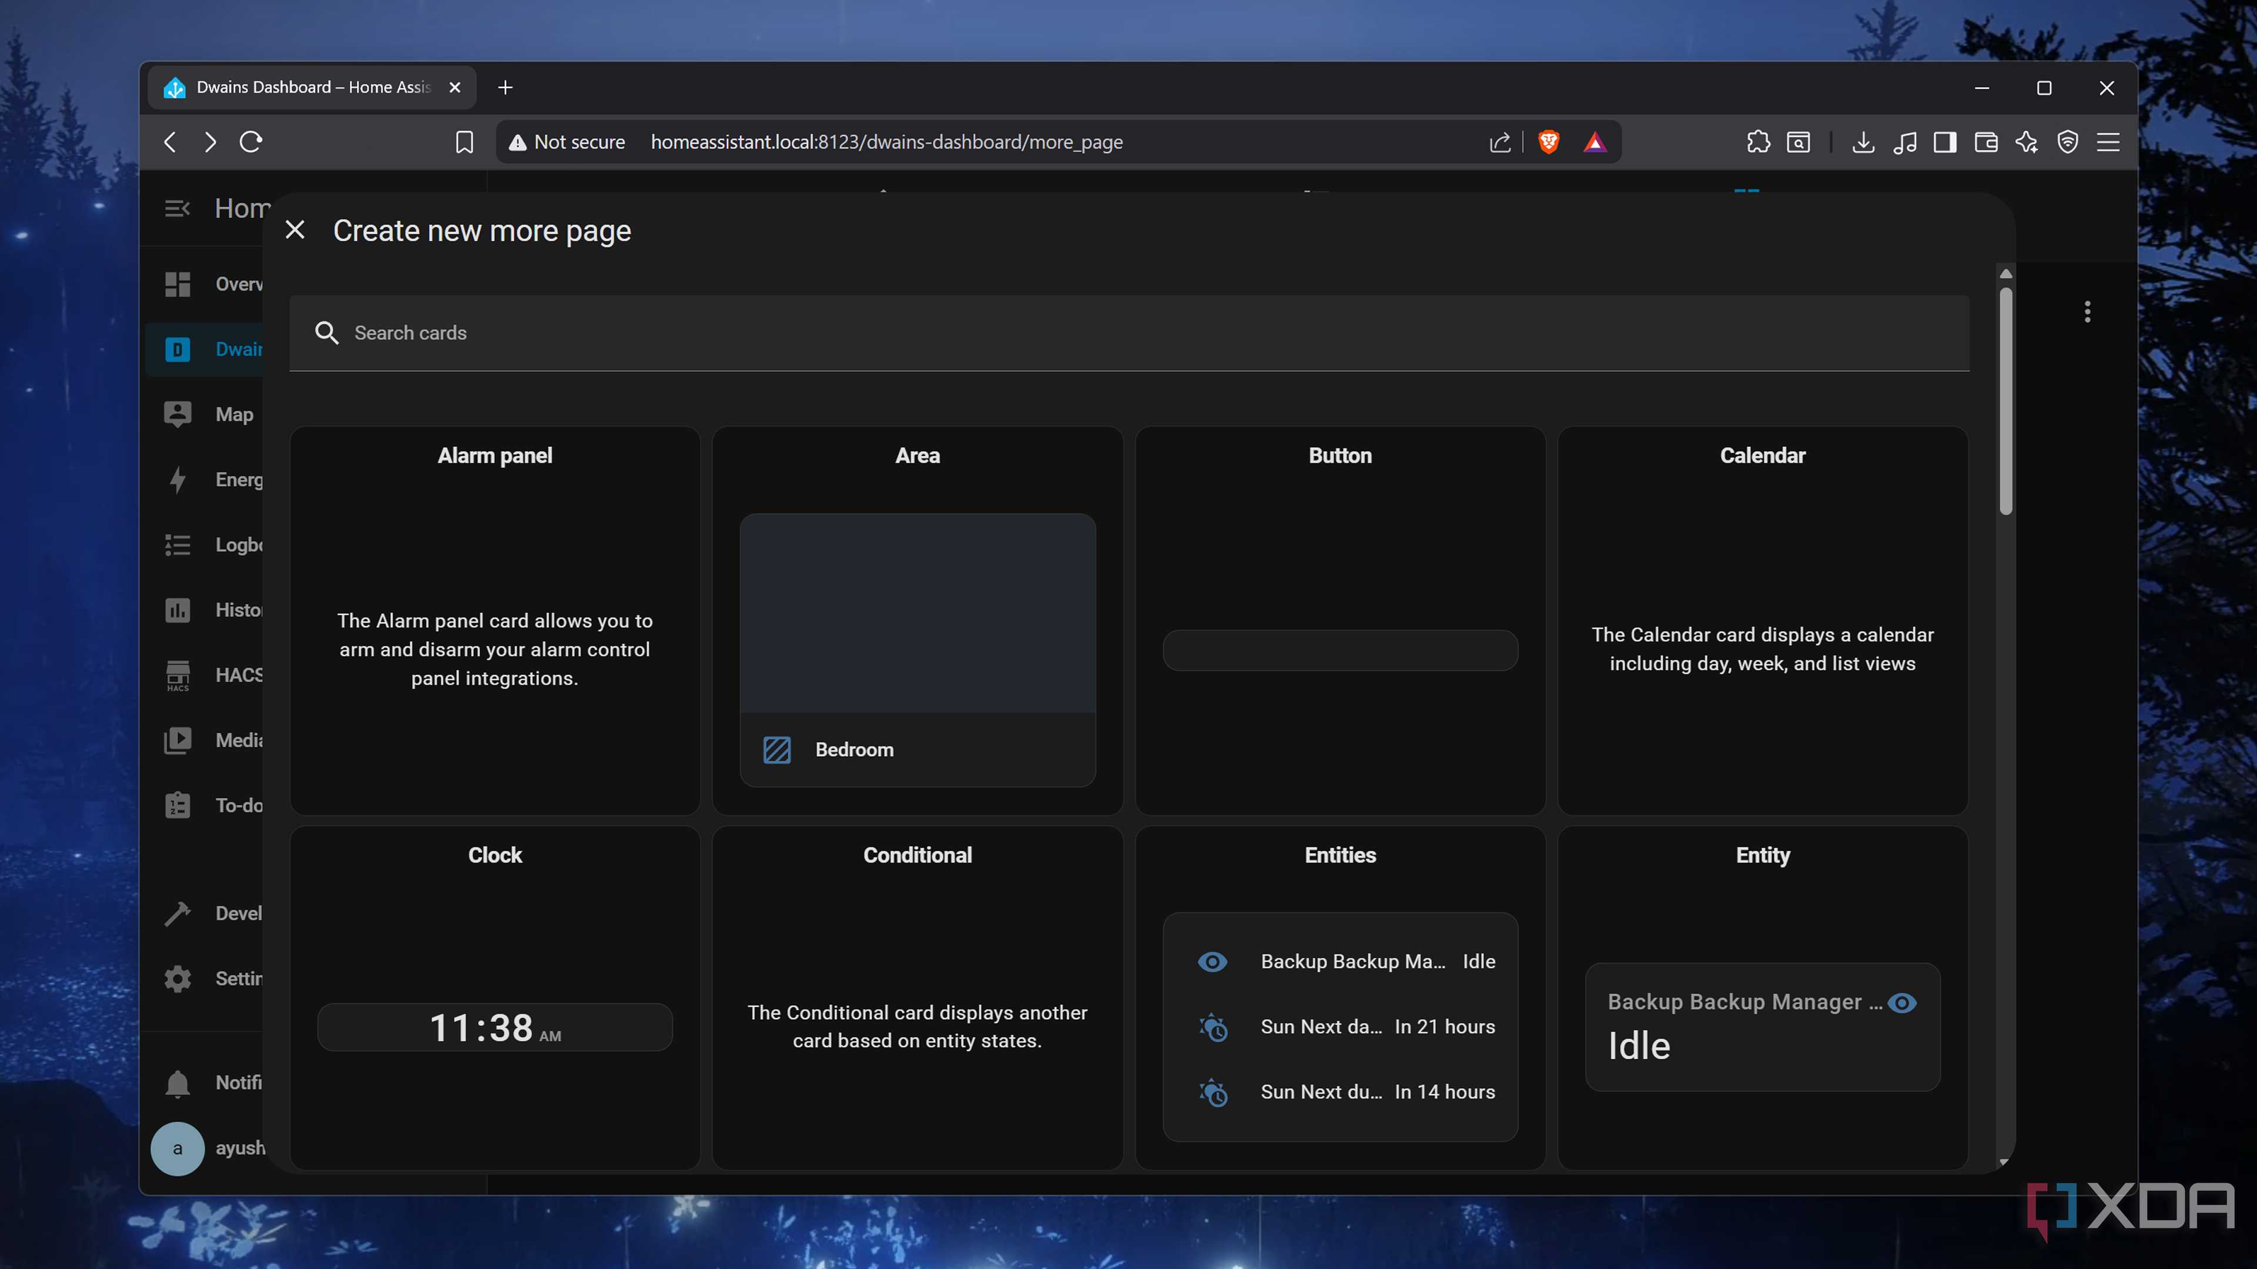Open Brave Rewards triangle icon
Image resolution: width=2257 pixels, height=1269 pixels.
(1595, 142)
